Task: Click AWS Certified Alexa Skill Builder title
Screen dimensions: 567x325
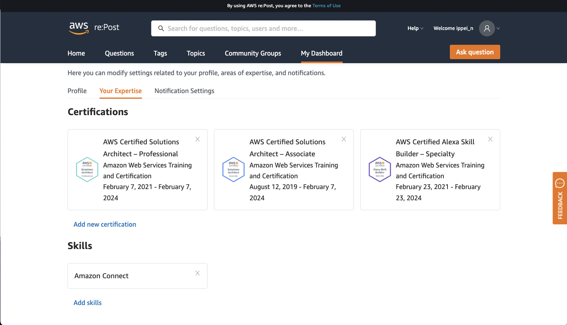Action: point(435,148)
